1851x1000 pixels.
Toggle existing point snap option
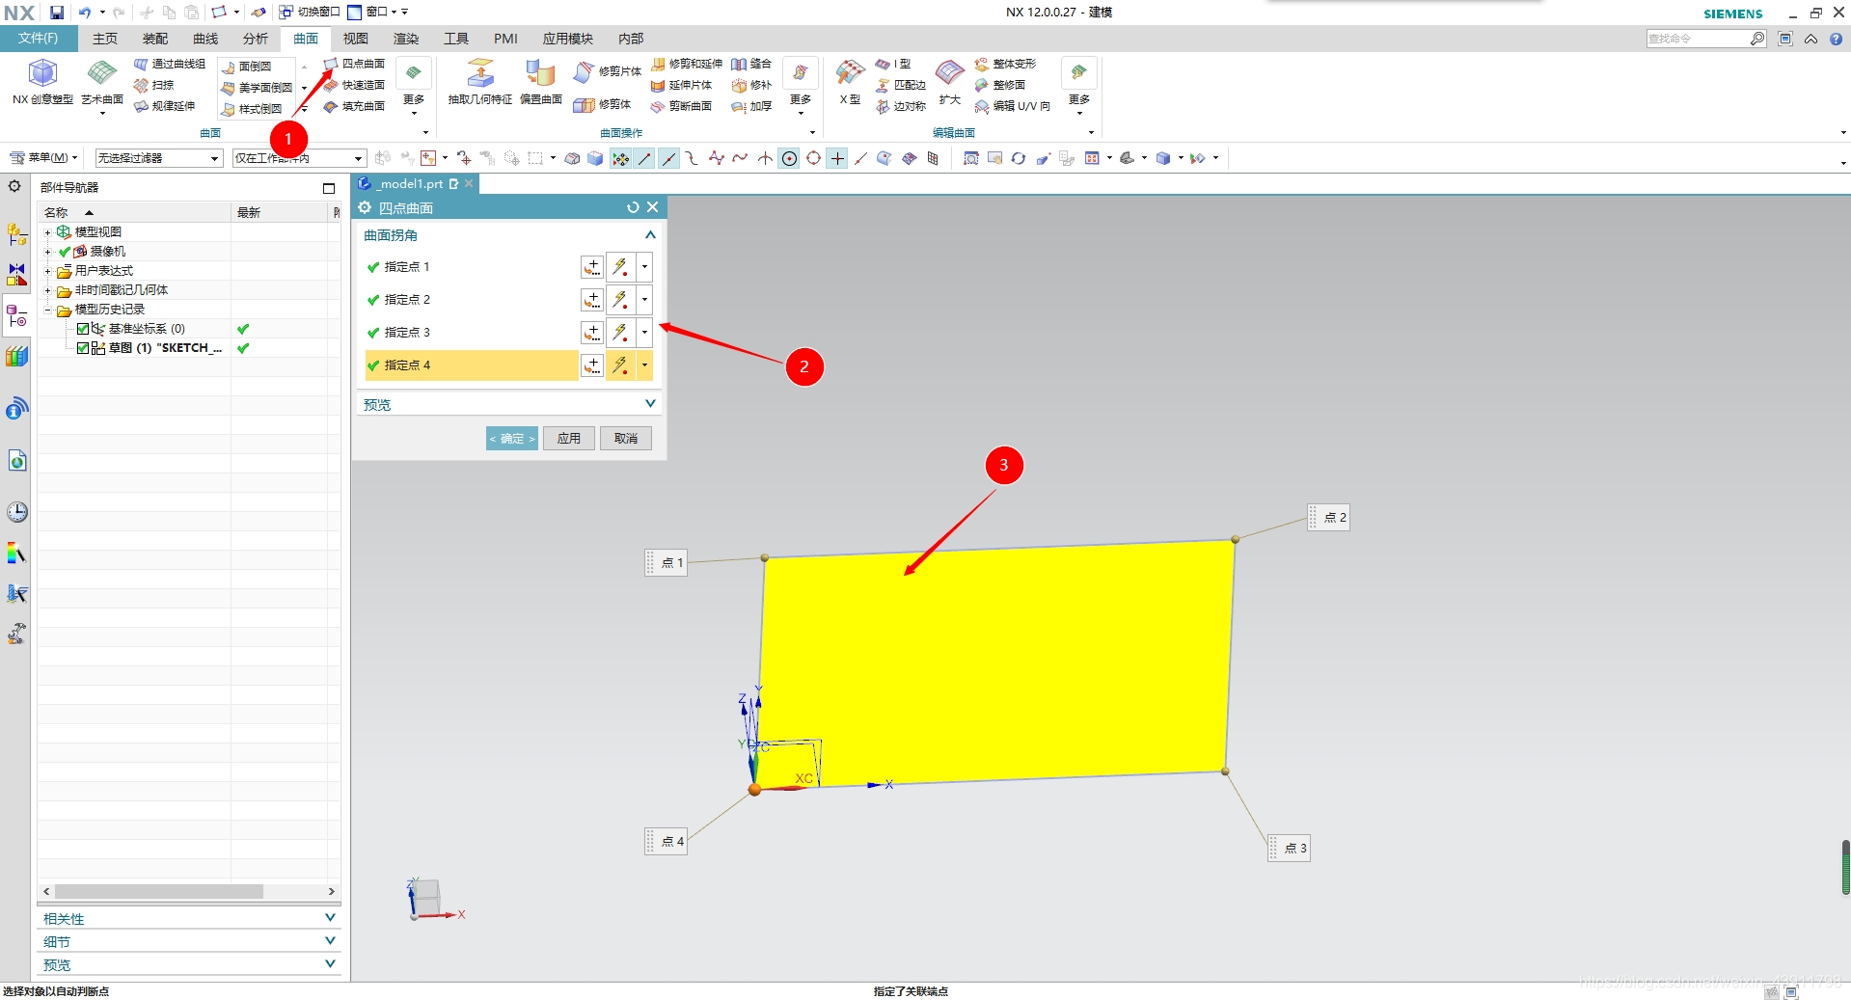click(x=837, y=158)
